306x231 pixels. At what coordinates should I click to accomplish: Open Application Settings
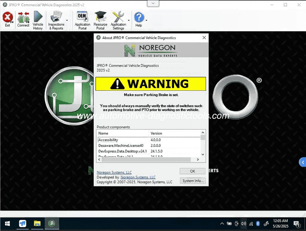point(118,20)
